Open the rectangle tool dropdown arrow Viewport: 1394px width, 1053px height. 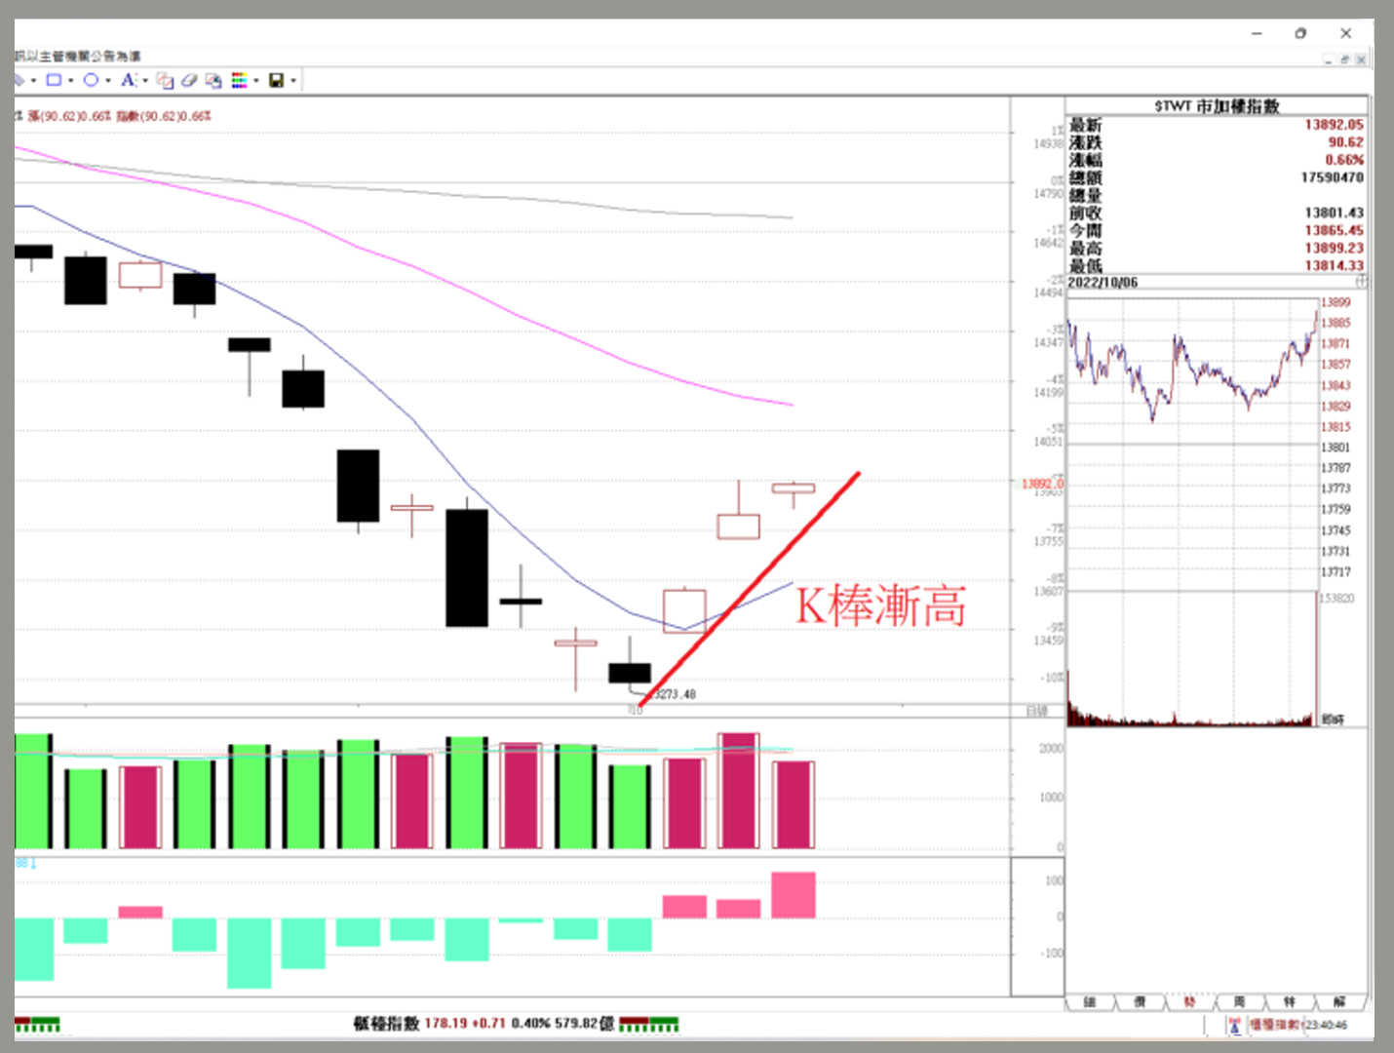click(70, 81)
